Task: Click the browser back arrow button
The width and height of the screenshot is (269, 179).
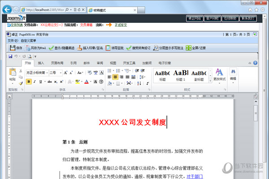Action: (7, 9)
